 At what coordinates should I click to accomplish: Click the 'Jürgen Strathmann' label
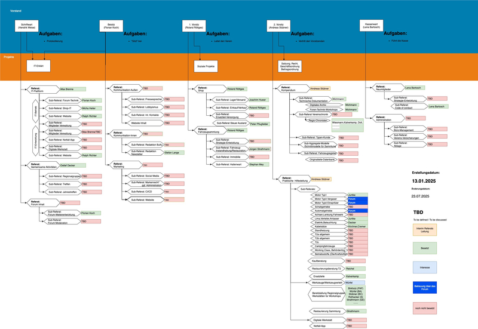[x=260, y=149]
